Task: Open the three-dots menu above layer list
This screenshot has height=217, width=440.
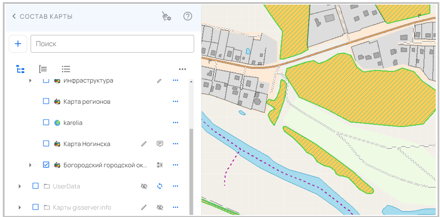Action: pyautogui.click(x=182, y=69)
